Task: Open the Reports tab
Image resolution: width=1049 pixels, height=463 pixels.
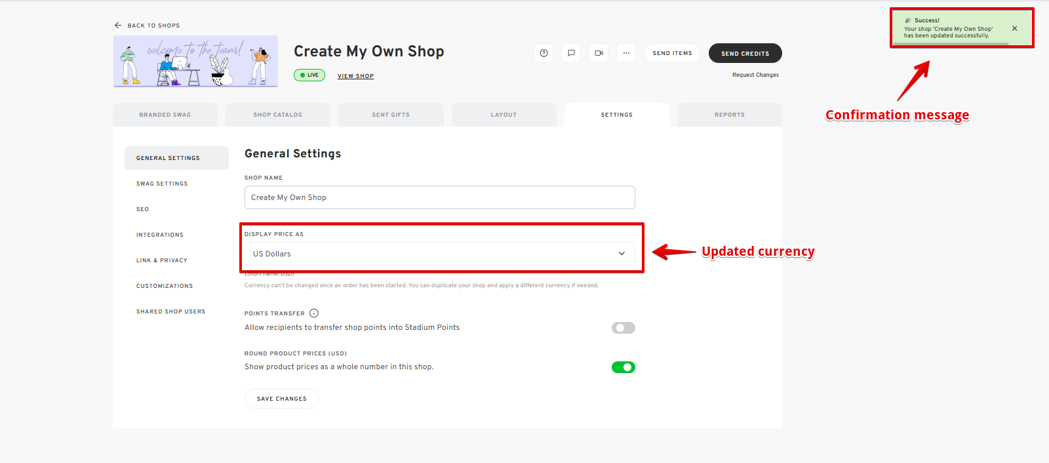Action: (x=729, y=115)
